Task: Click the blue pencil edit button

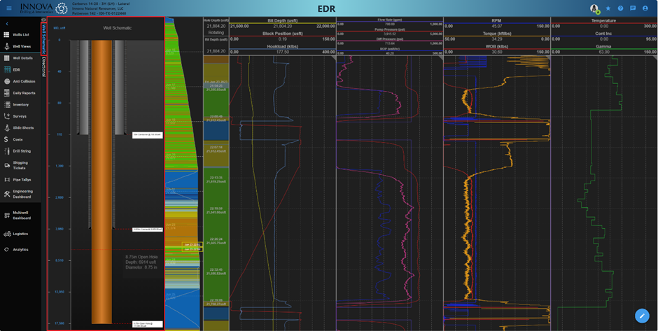Action: coord(641,316)
